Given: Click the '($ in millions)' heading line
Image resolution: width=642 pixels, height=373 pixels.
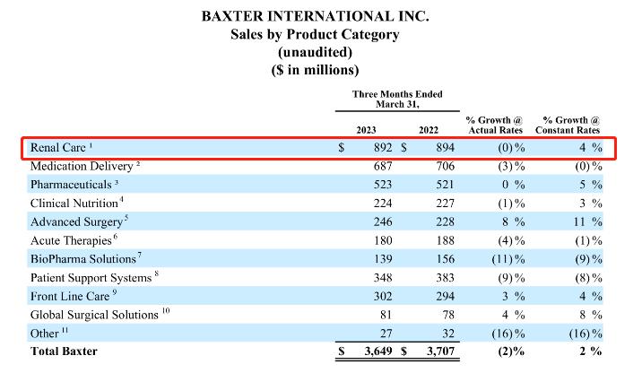Looking at the screenshot, I should tap(315, 70).
